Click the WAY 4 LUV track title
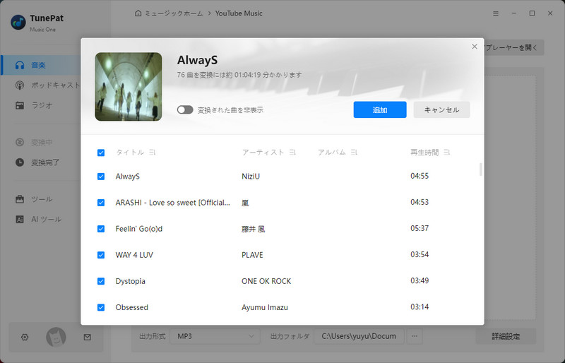Image resolution: width=565 pixels, height=363 pixels. [134, 255]
